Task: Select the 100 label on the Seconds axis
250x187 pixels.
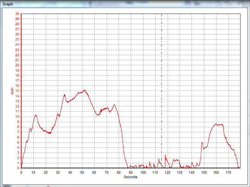Action: [x=143, y=172]
